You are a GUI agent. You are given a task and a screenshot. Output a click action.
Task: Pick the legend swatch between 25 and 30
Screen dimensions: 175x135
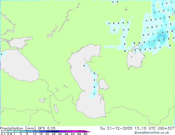coord(55,131)
